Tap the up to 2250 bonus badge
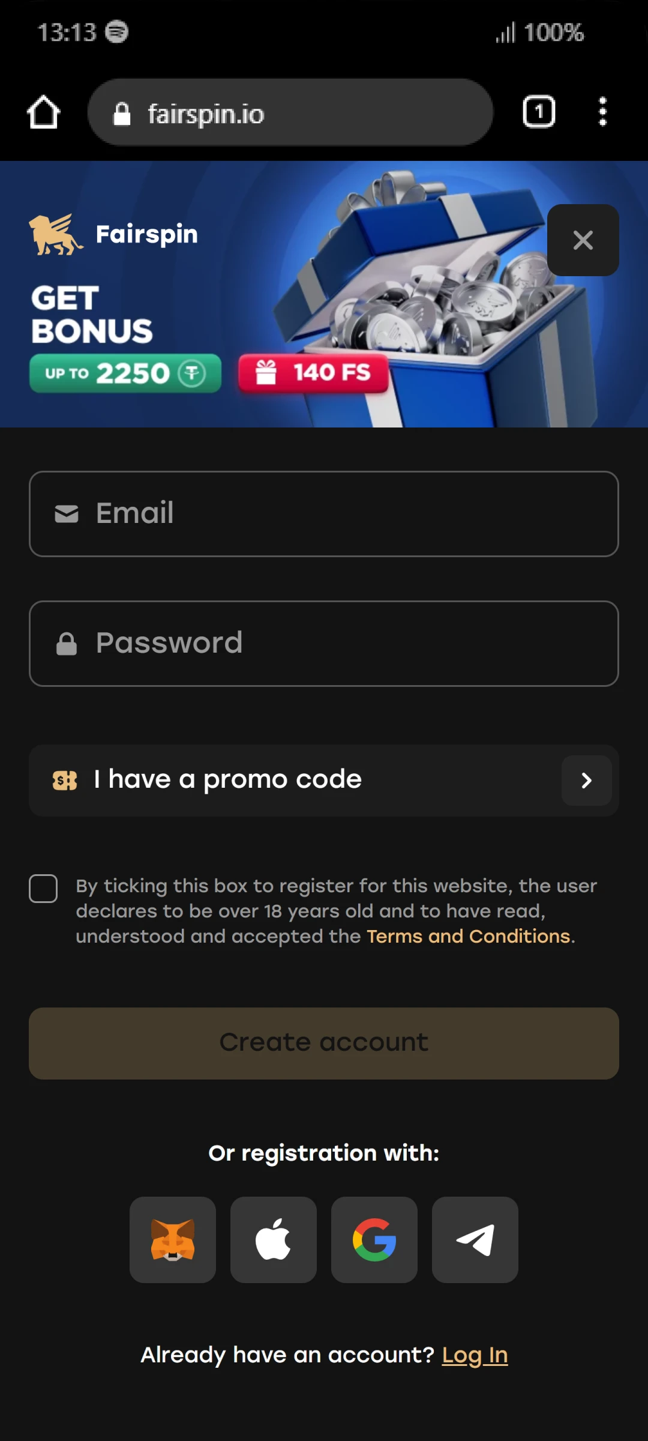648x1441 pixels. 125,373
